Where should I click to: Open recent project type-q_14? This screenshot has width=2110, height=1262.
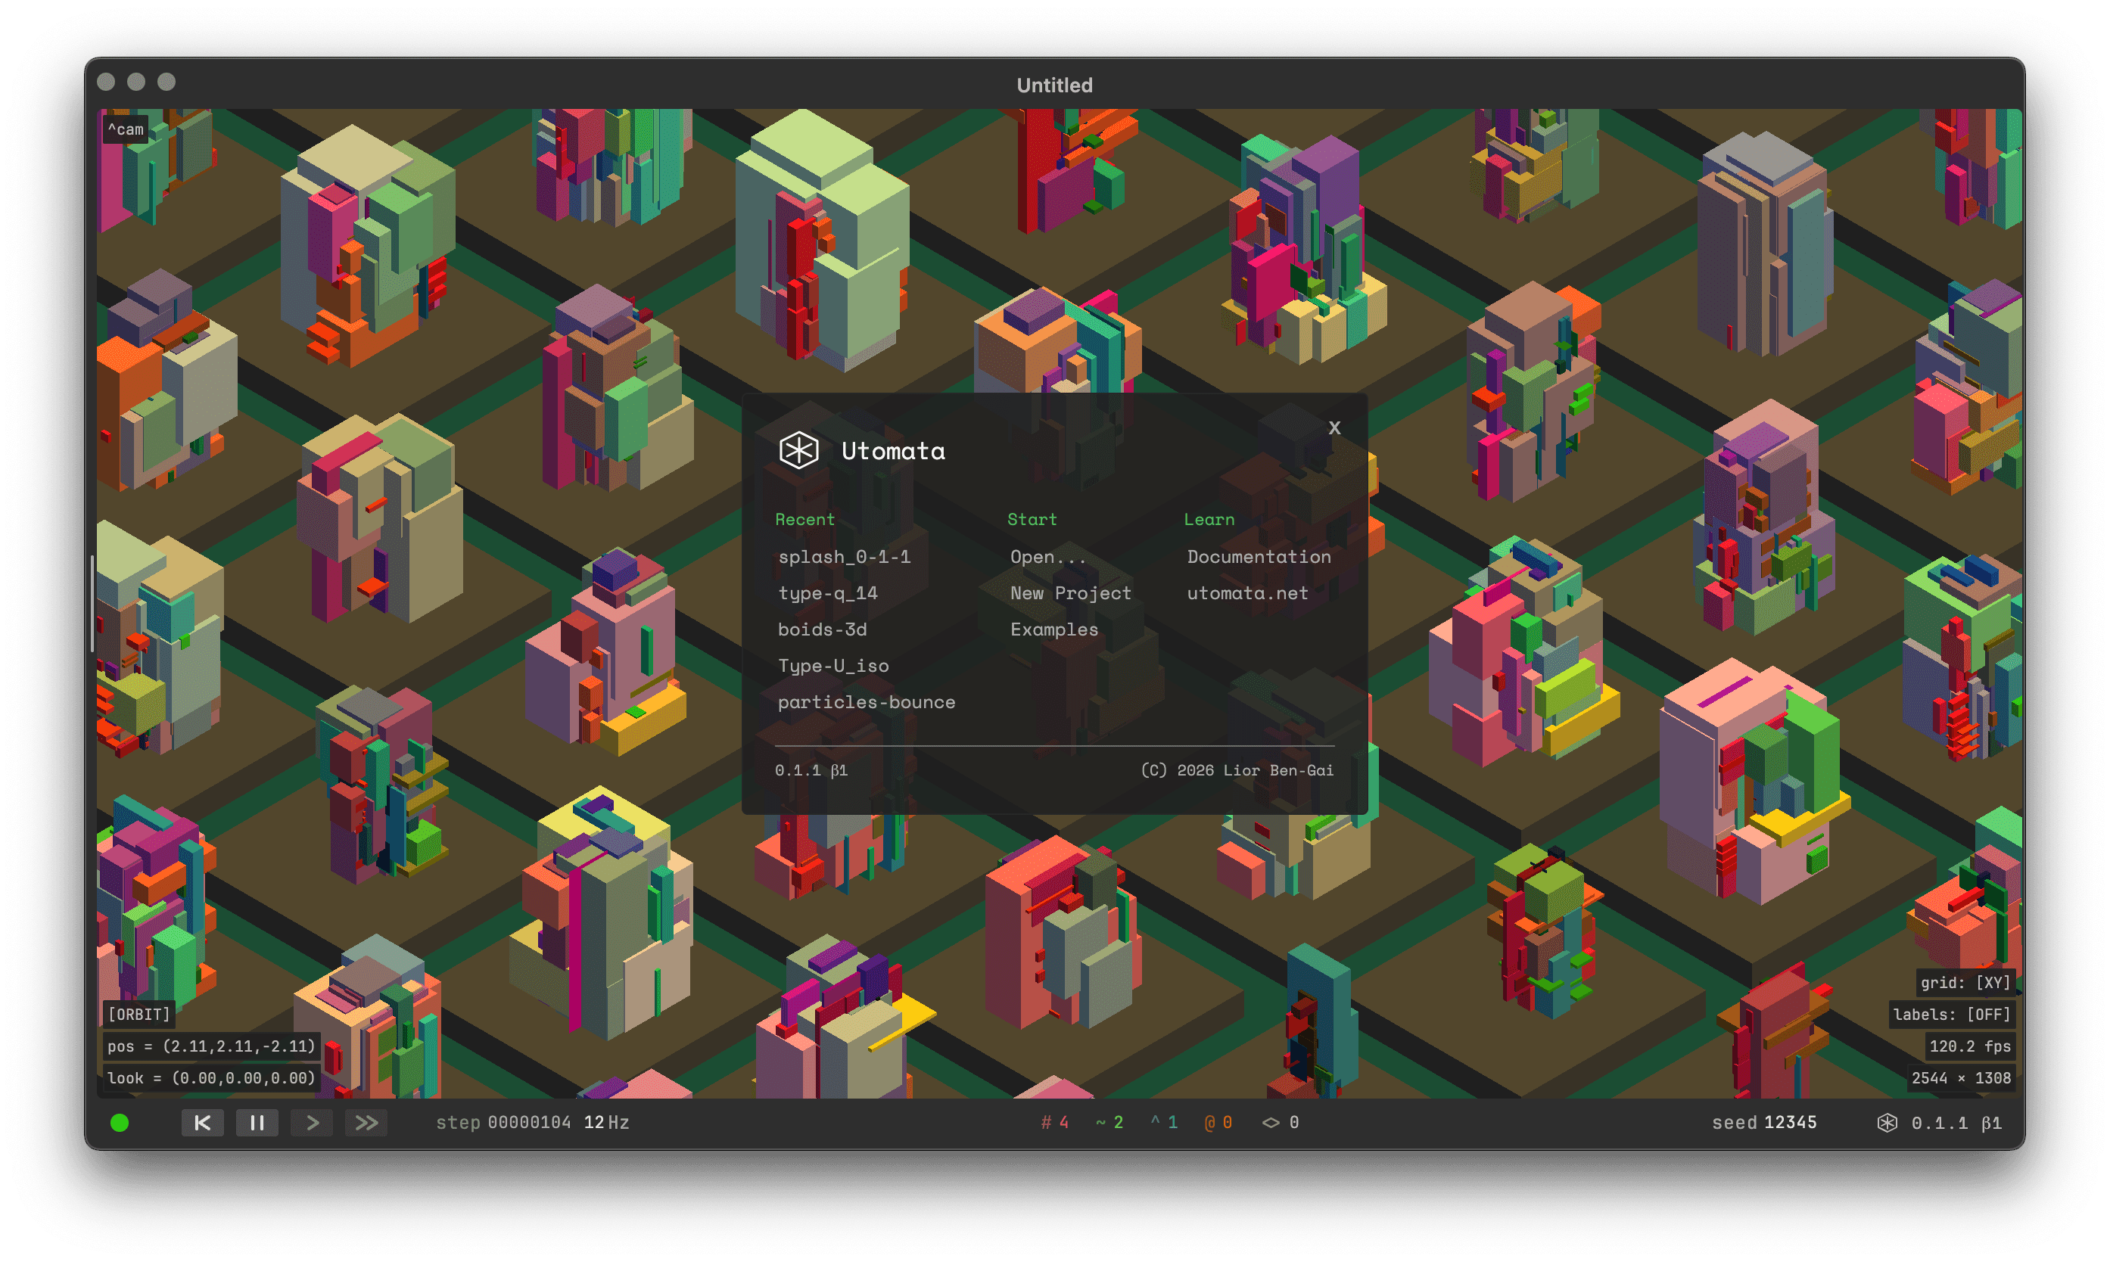pos(827,592)
